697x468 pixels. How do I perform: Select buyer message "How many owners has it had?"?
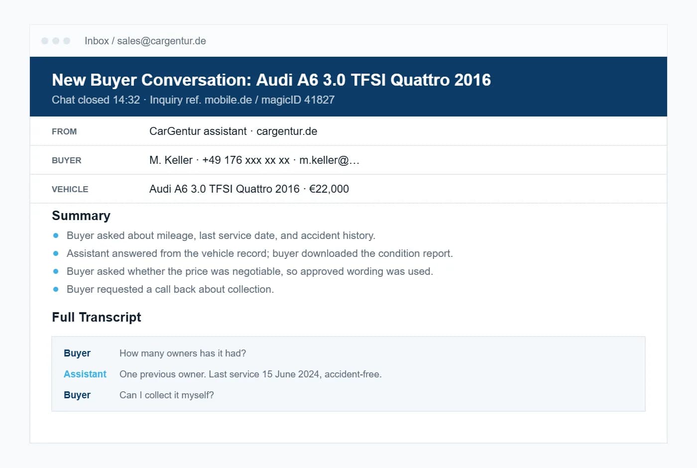point(183,353)
